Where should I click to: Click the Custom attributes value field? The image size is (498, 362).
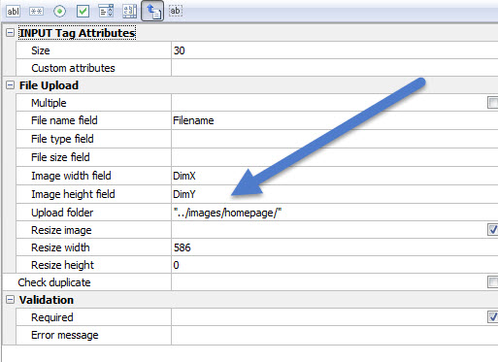tap(335, 68)
